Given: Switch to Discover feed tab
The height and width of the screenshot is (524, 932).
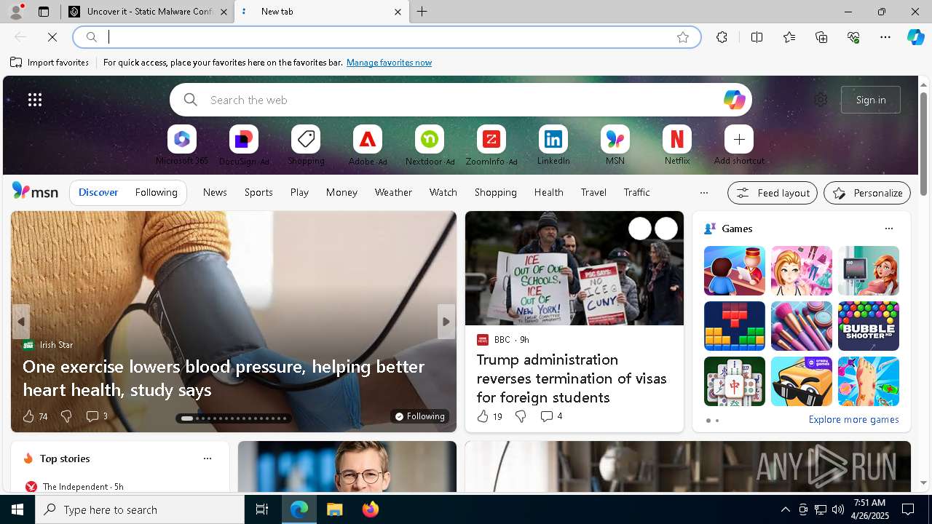Looking at the screenshot, I should coord(98,192).
